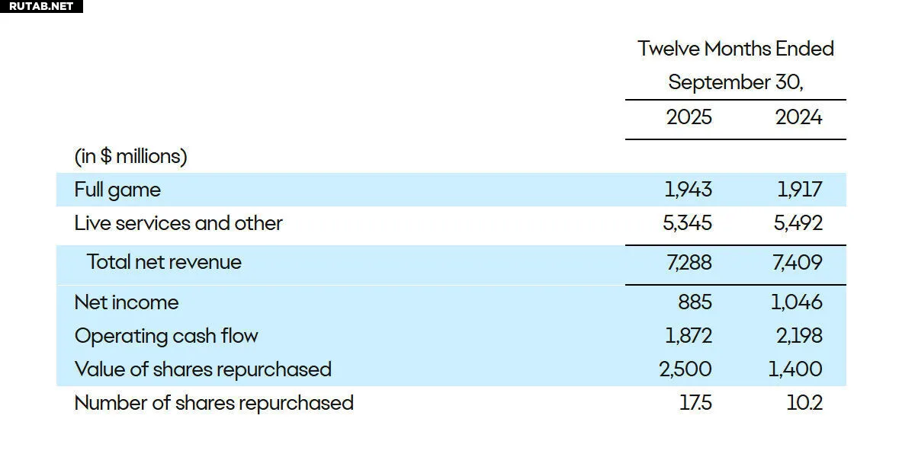
Task: Click the Twelve Months Ended heading
Action: [736, 49]
